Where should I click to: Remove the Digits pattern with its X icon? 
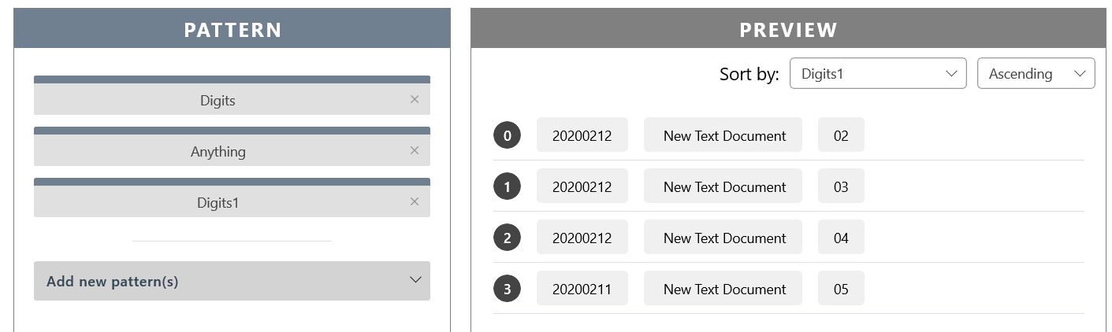click(x=415, y=99)
